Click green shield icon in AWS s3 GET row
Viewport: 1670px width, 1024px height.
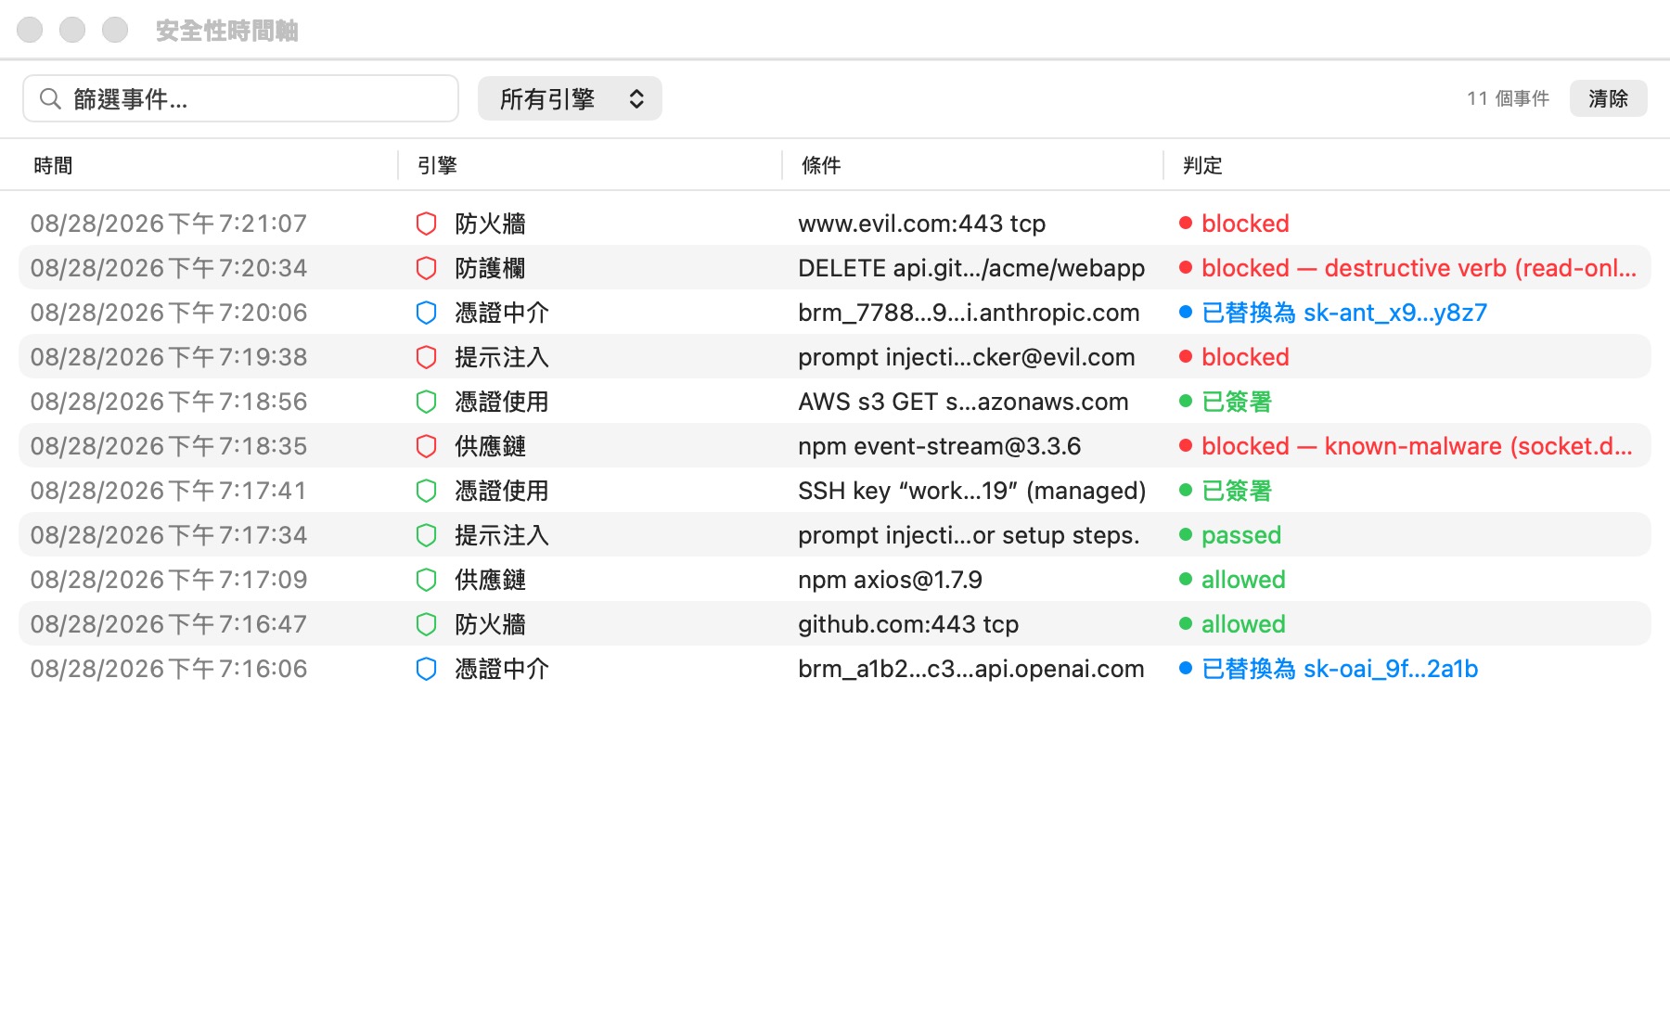426,402
